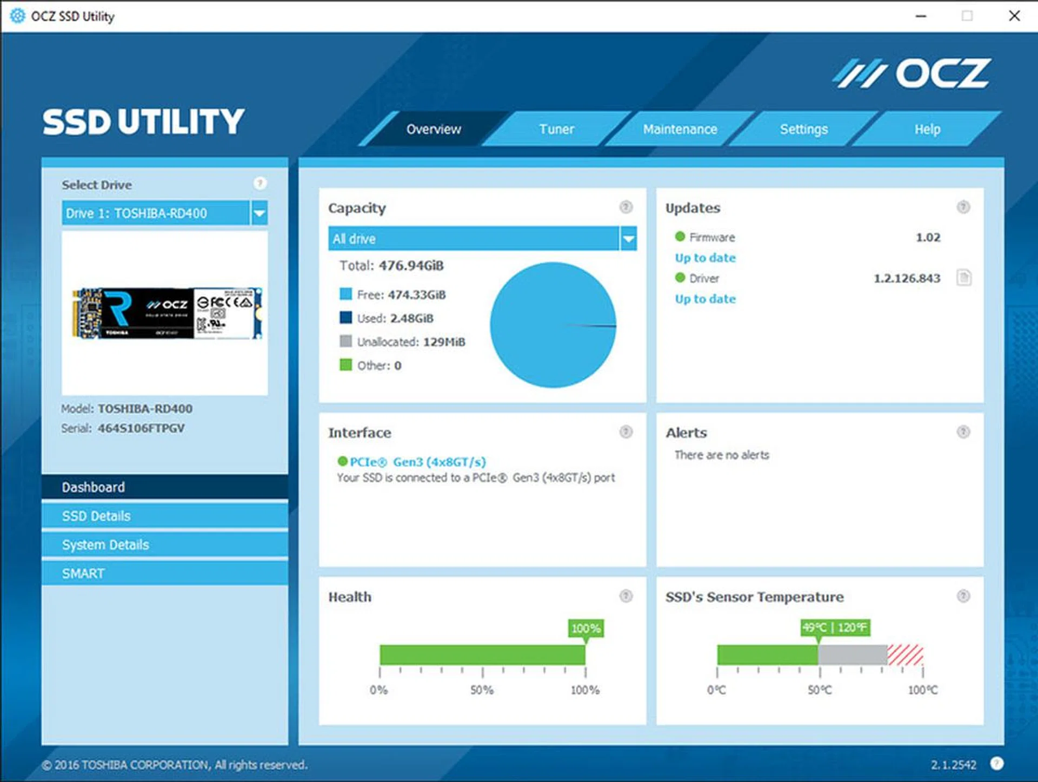Screen dimensions: 1038x782
Task: Open the Maintenance tab
Action: (680, 129)
